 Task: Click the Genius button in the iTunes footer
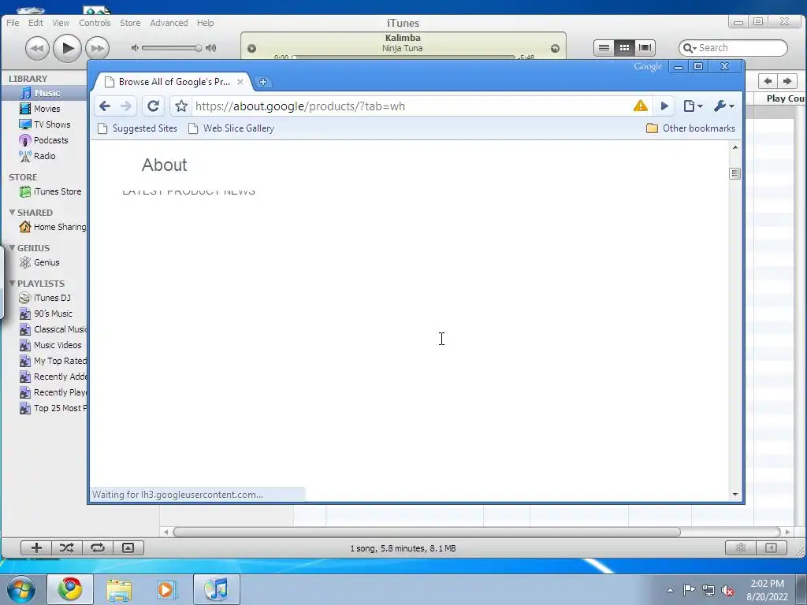click(x=741, y=548)
